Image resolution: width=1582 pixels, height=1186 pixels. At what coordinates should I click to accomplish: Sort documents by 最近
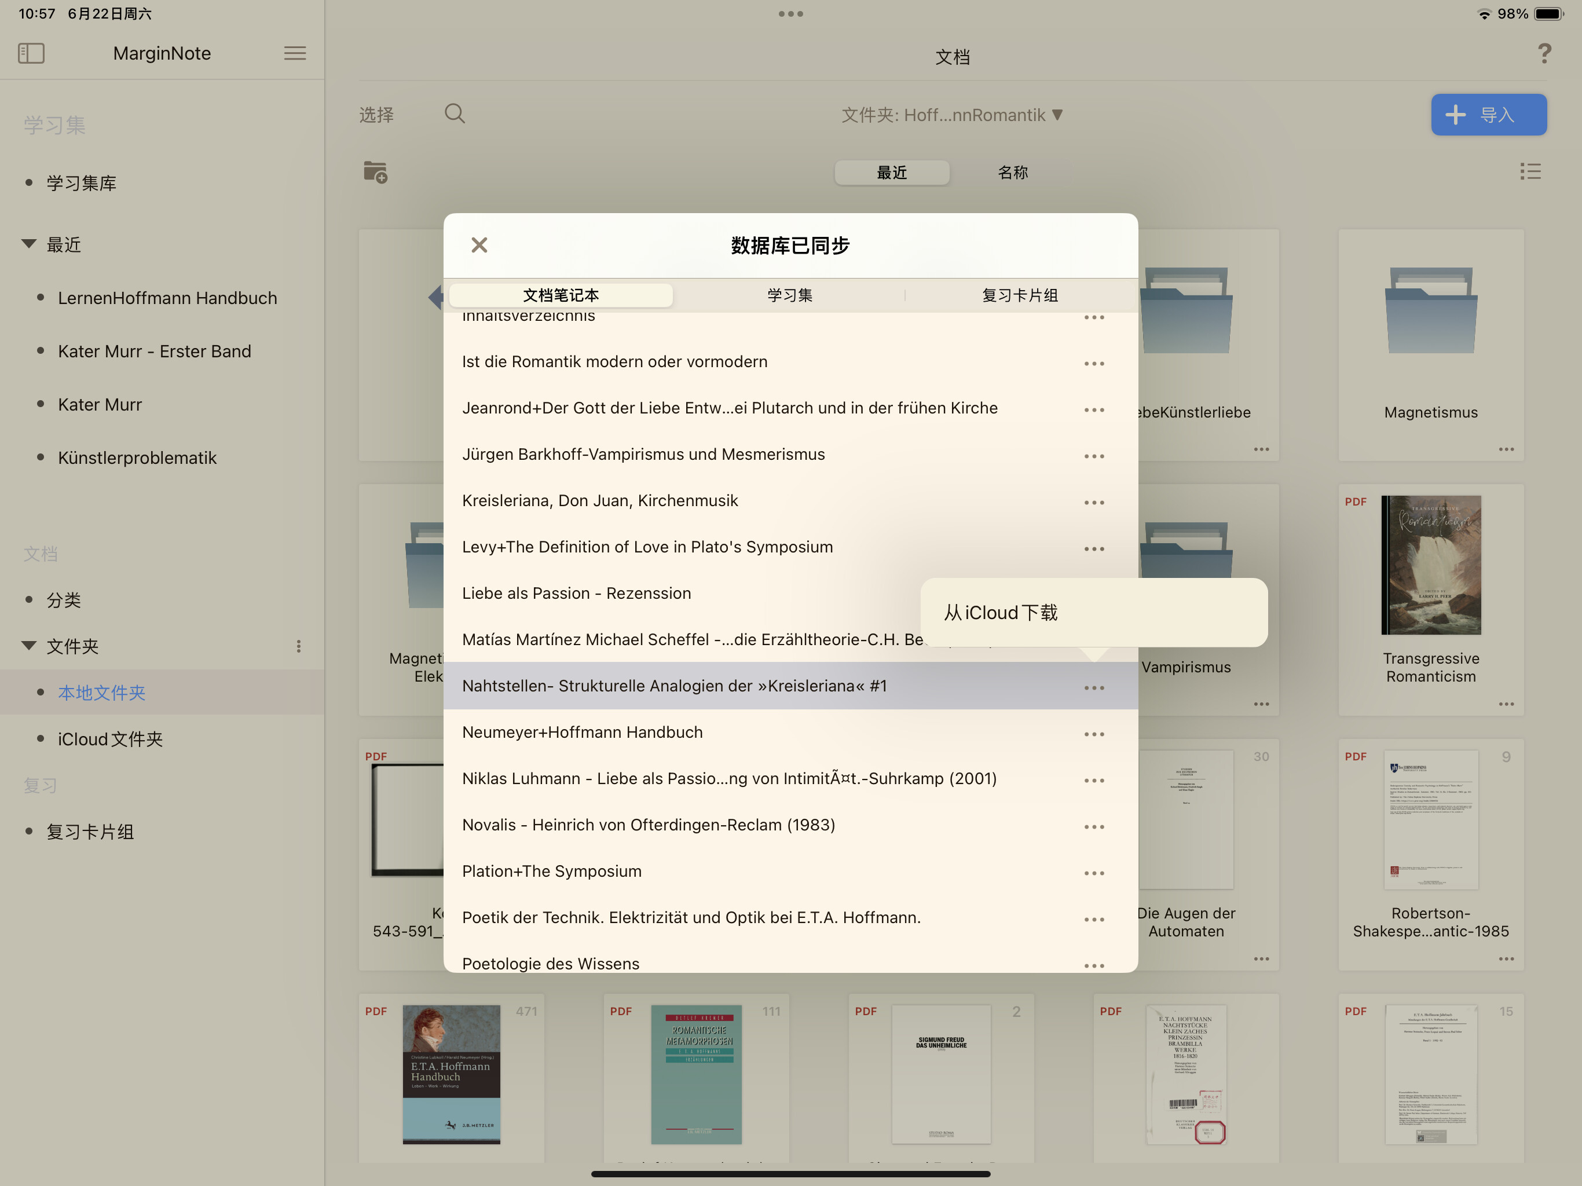tap(892, 173)
